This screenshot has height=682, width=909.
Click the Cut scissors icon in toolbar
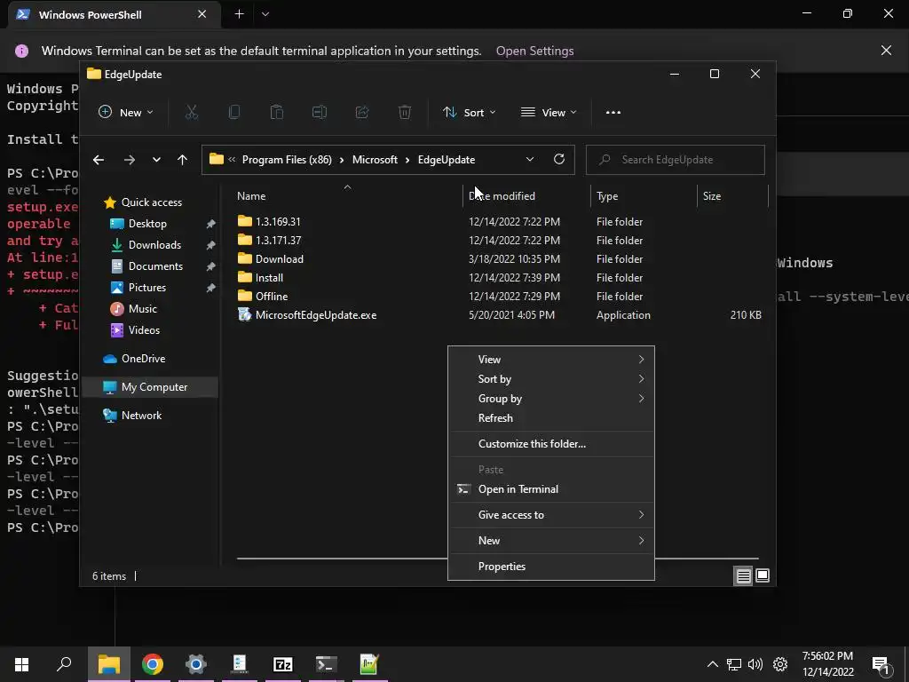(192, 113)
